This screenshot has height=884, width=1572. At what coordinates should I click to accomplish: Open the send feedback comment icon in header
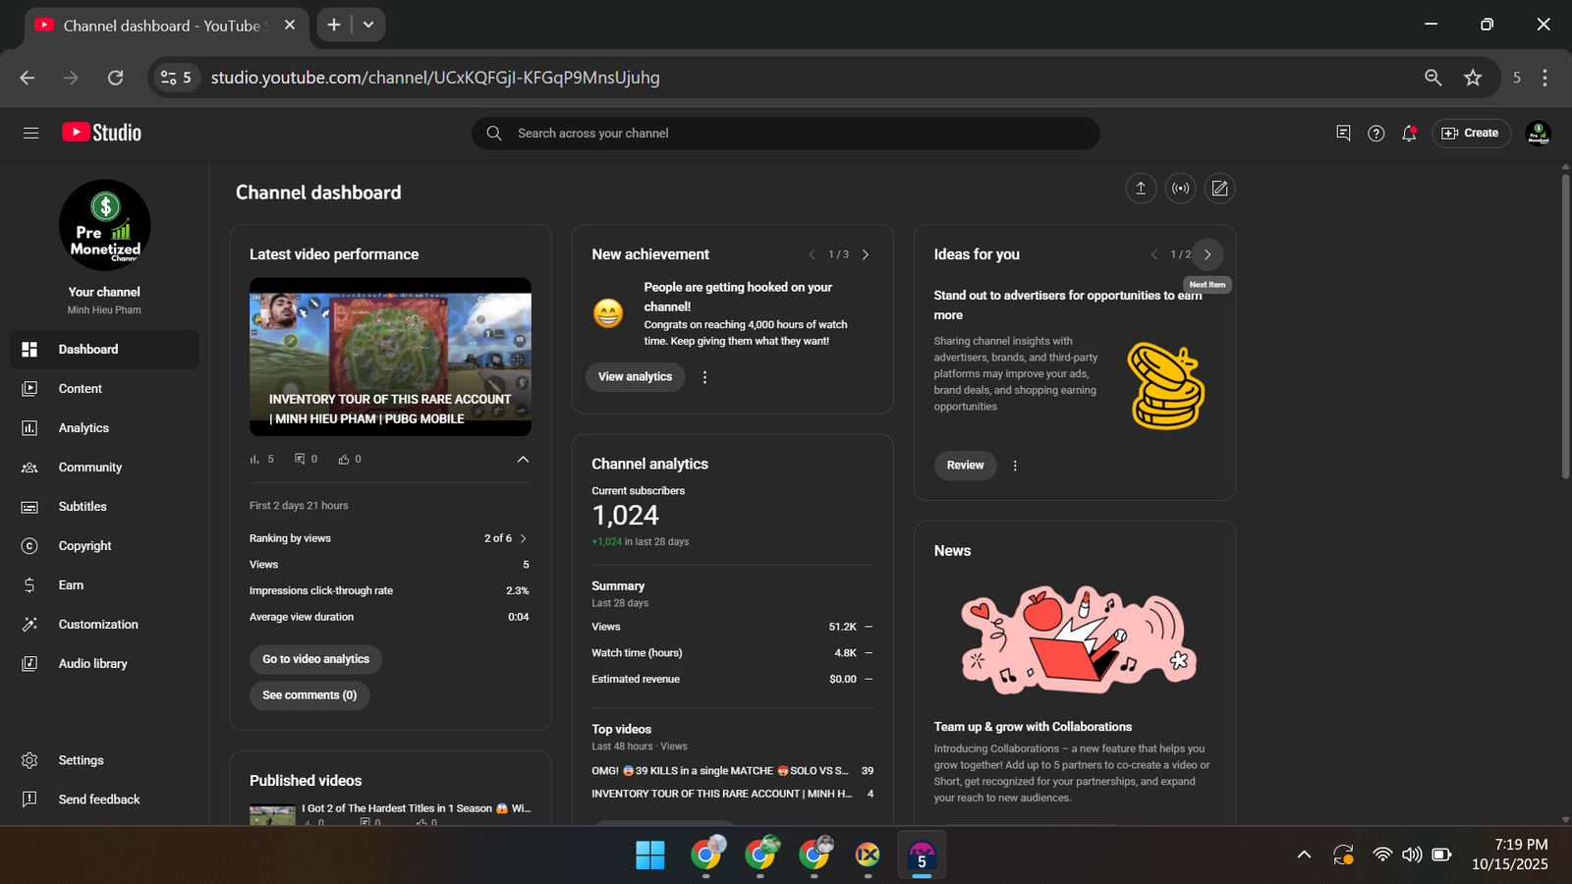coord(1343,134)
